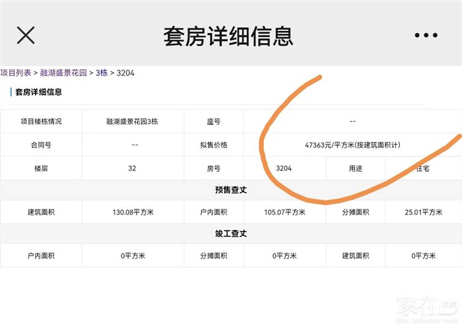
Task: Open the 3栋 breadcrumb link
Action: (x=102, y=73)
